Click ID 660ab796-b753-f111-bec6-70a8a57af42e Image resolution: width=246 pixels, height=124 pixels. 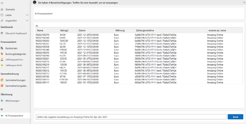(156, 83)
